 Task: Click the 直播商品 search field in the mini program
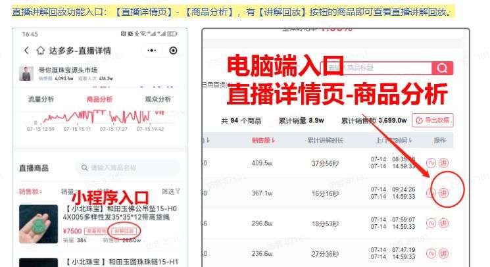click(x=128, y=168)
